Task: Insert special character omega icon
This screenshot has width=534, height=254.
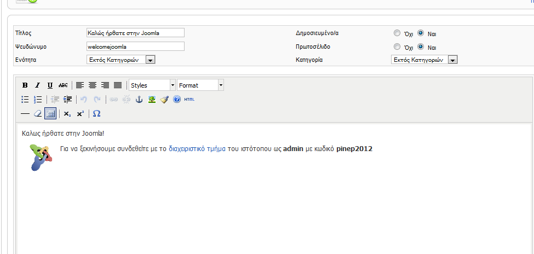Action: coord(97,114)
